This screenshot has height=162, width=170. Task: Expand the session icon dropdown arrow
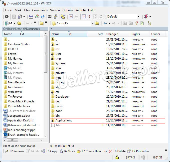pos(150,17)
